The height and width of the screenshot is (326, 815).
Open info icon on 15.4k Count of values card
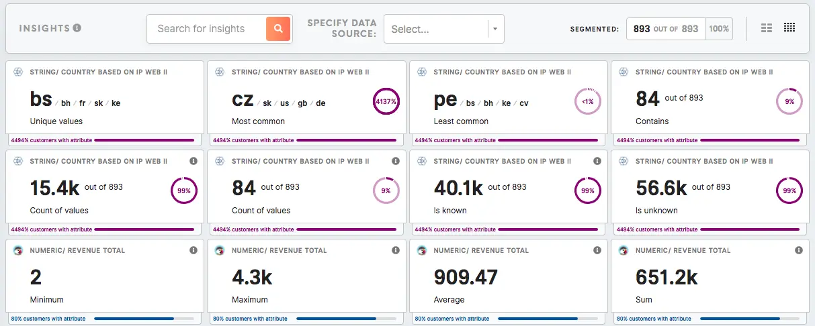(194, 161)
